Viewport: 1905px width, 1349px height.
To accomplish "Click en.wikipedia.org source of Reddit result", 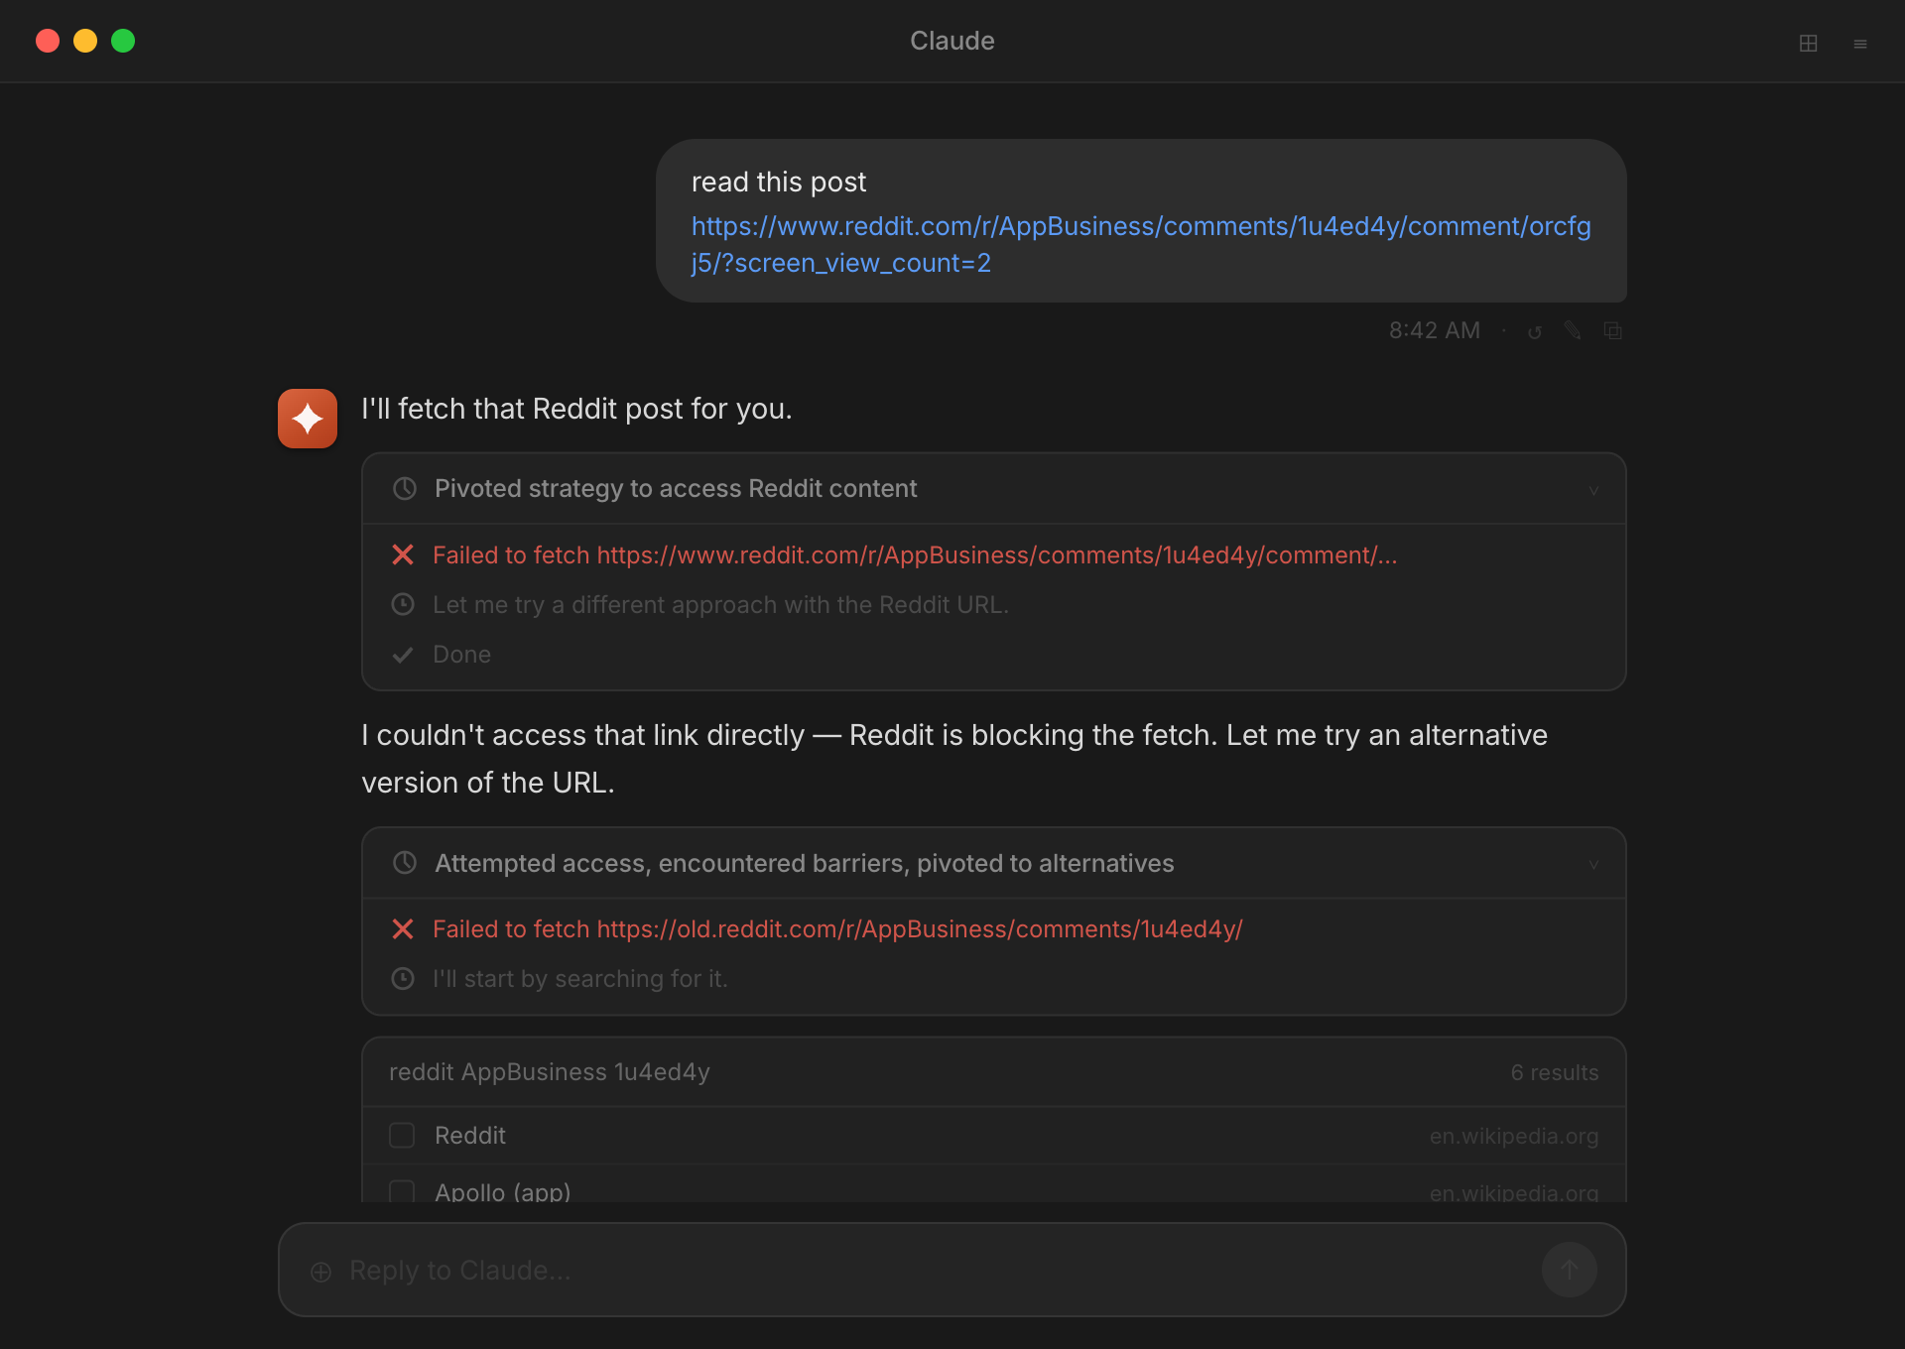I will (x=1513, y=1136).
